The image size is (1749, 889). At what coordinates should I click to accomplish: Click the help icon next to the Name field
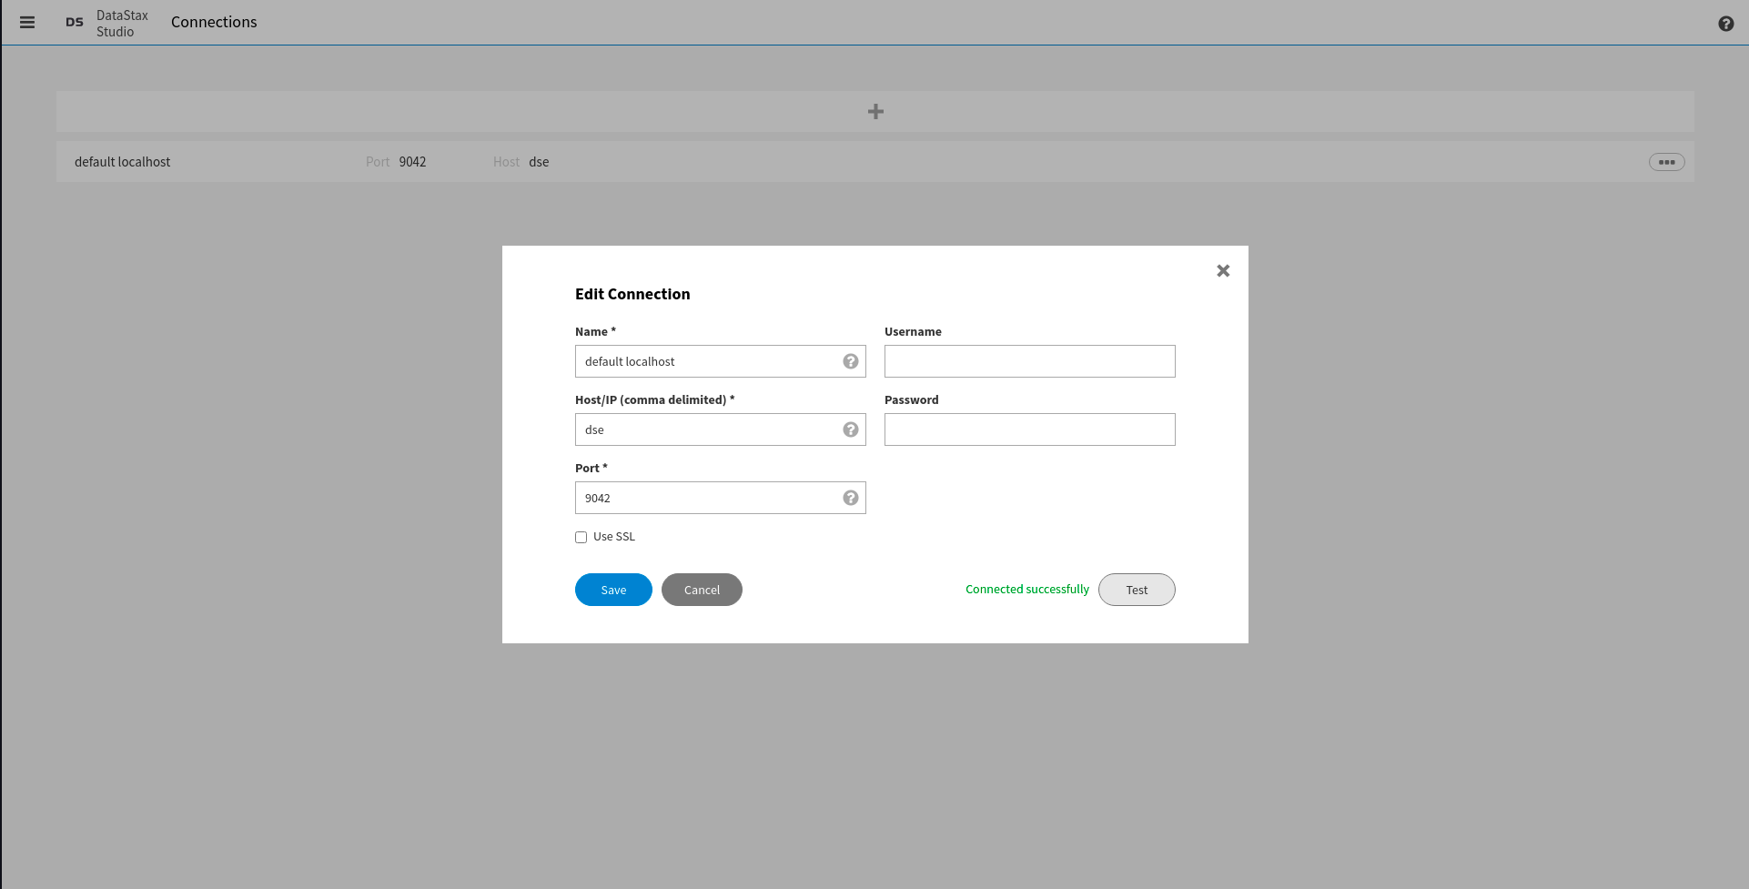850,361
